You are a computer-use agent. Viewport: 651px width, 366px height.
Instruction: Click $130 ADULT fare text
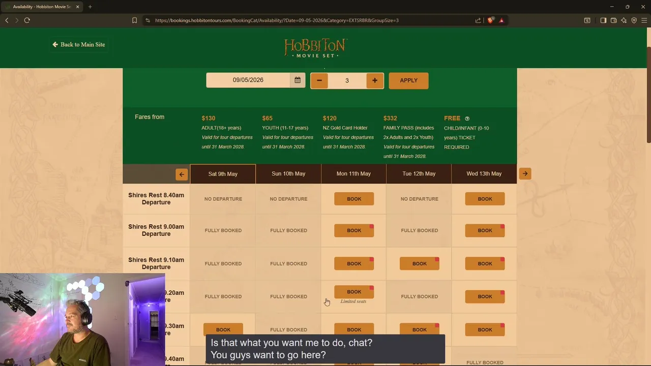pyautogui.click(x=227, y=132)
